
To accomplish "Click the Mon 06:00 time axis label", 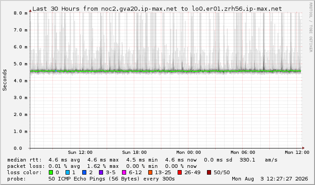I will click(x=243, y=153).
